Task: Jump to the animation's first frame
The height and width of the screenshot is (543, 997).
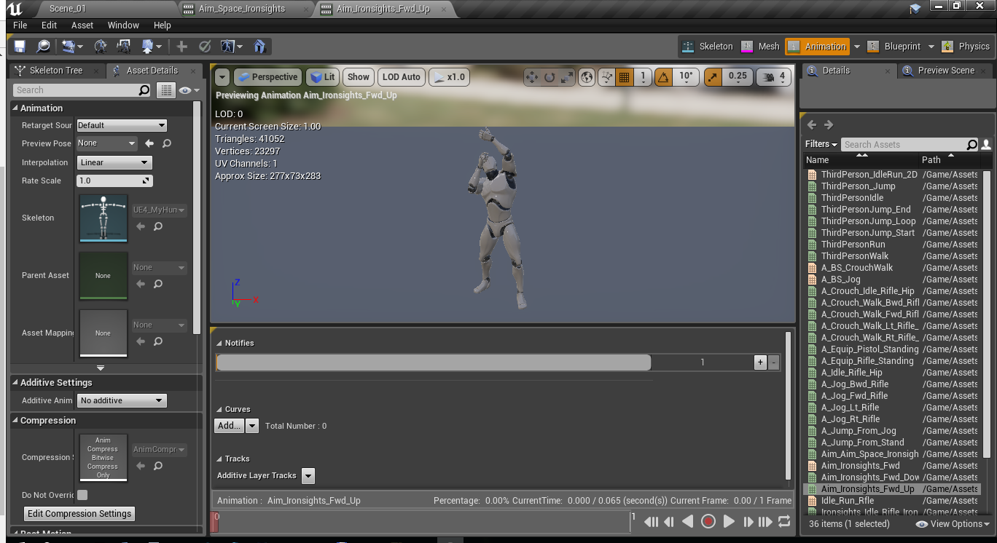Action: coord(651,521)
